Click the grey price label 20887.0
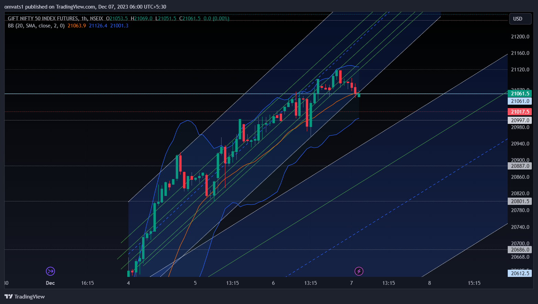The image size is (538, 304). (520, 166)
